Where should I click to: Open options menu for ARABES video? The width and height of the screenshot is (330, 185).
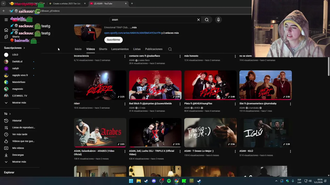(125, 151)
